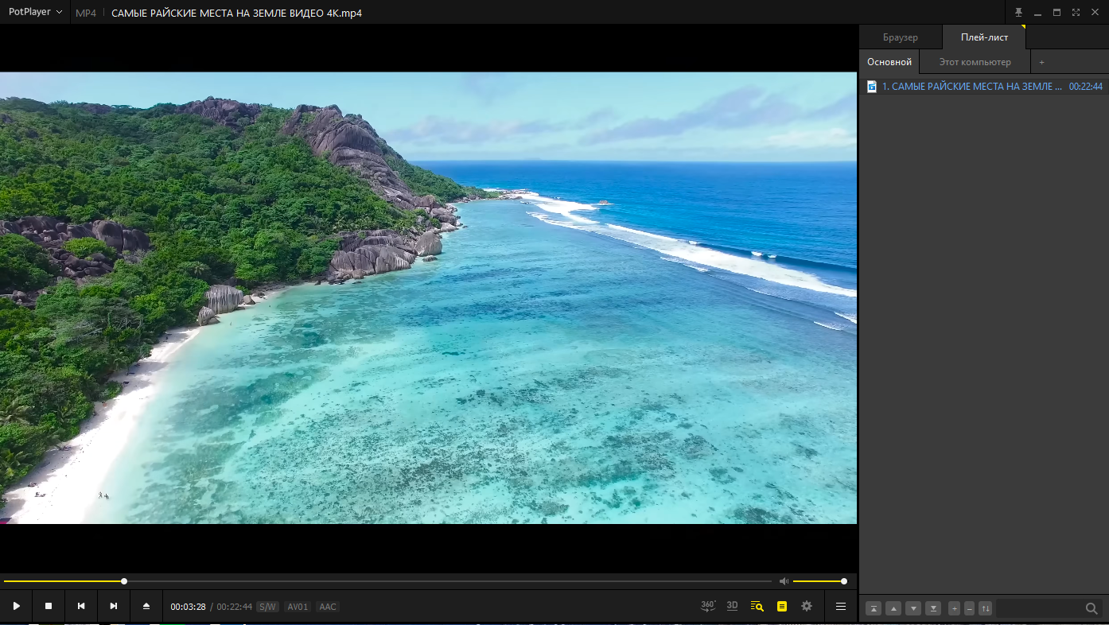Screen dimensions: 1109x625
Task: Open the Этот компьютер playlist tab
Action: [x=974, y=61]
